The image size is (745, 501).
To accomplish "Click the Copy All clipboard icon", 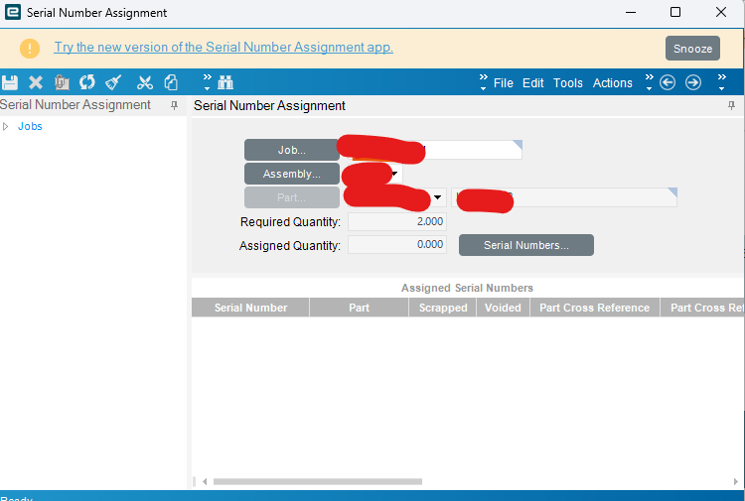I will pos(62,82).
